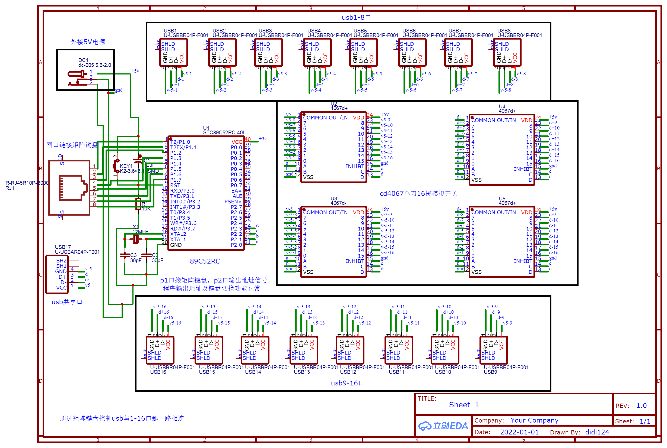This screenshot has height=448, width=667.
Task: Select the R1 10K resistor
Action: [x=138, y=204]
